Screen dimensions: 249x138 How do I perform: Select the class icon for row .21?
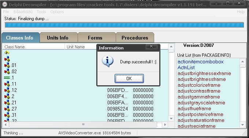(7, 102)
